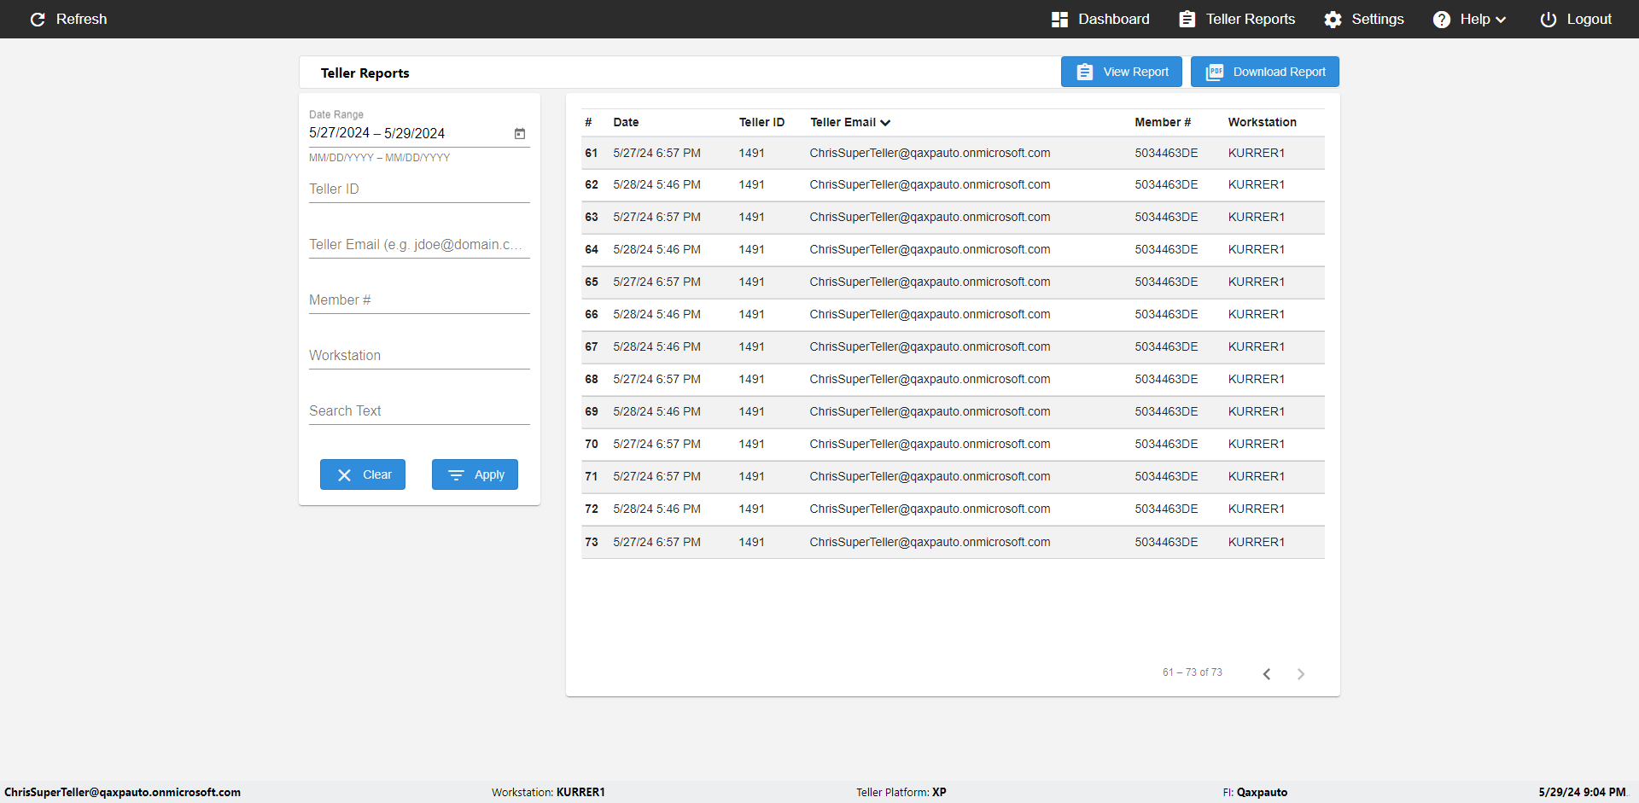Screen dimensions: 1639x803
Task: Select row 69 in the table
Action: (953, 412)
